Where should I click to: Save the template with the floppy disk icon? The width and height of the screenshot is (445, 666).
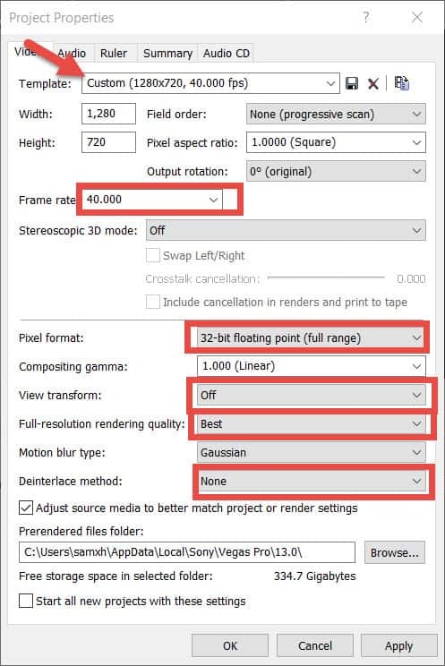(352, 83)
